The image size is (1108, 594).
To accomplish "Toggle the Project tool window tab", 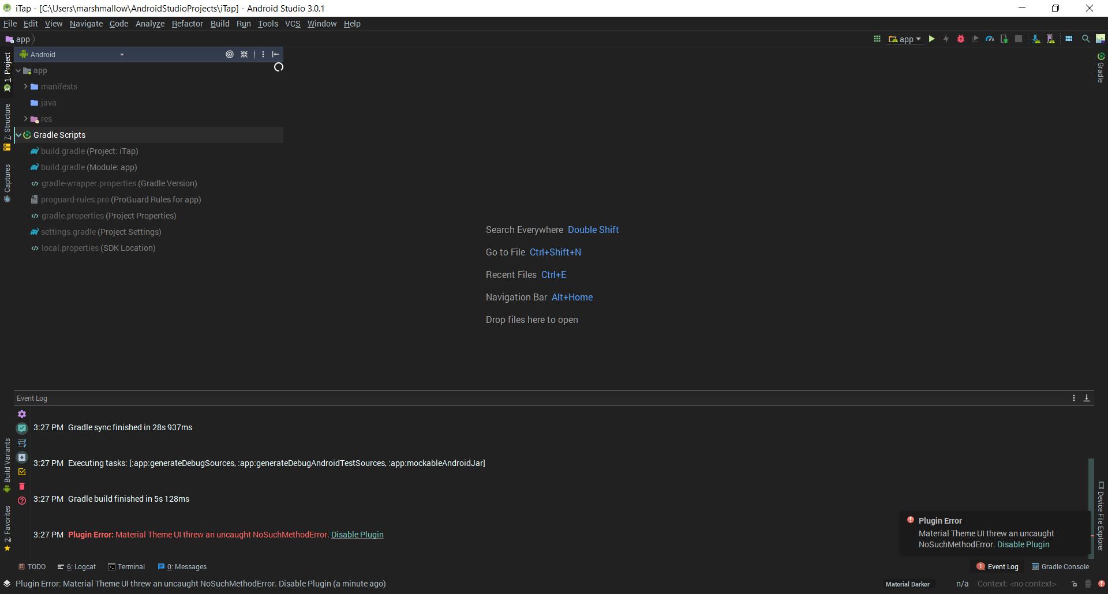I will pyautogui.click(x=7, y=72).
